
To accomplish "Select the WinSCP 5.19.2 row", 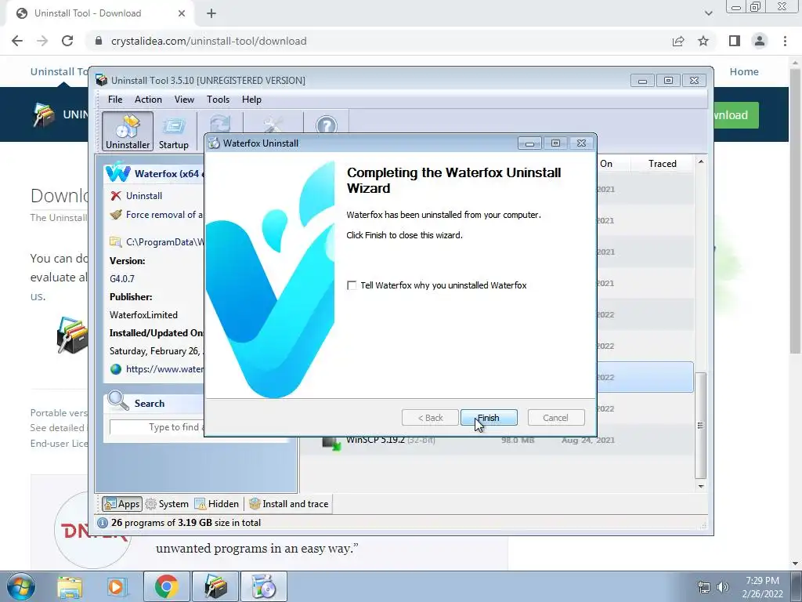I will pos(496,440).
